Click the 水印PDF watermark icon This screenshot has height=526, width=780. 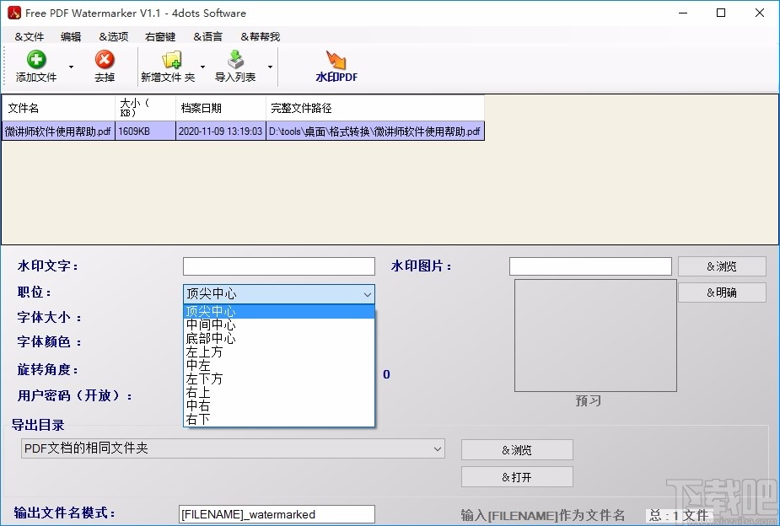click(336, 60)
